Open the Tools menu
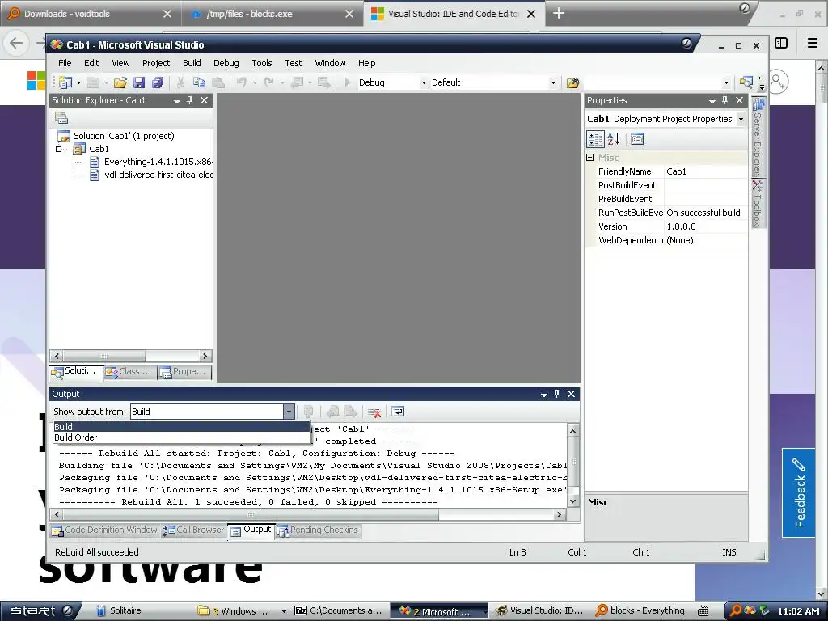The image size is (828, 621). click(262, 63)
